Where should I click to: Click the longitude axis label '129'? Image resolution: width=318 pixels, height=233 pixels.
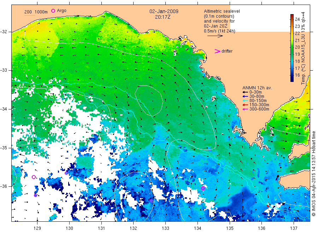click(x=37, y=228)
